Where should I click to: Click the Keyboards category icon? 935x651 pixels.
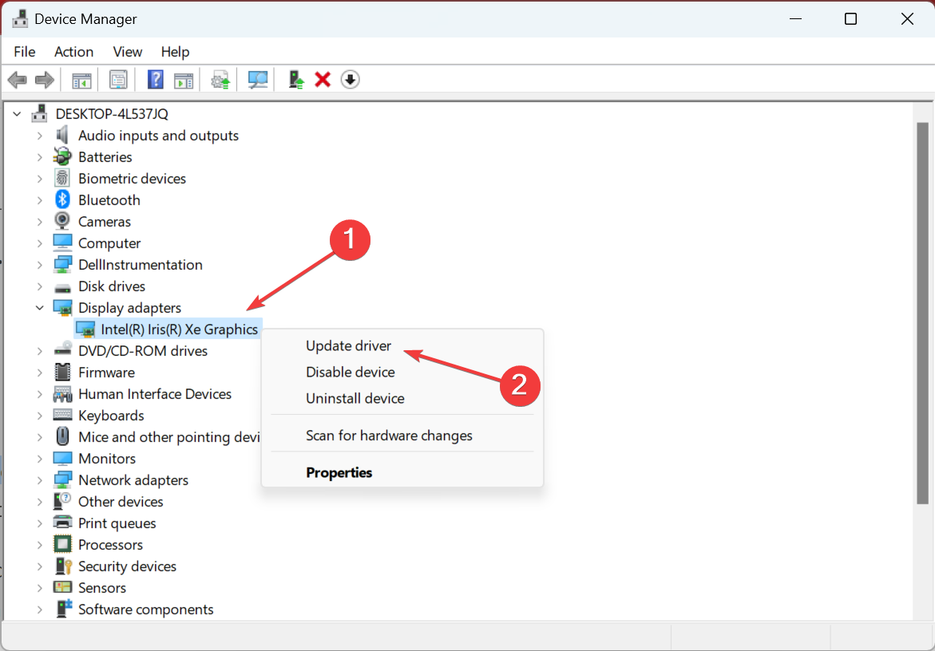(x=62, y=415)
